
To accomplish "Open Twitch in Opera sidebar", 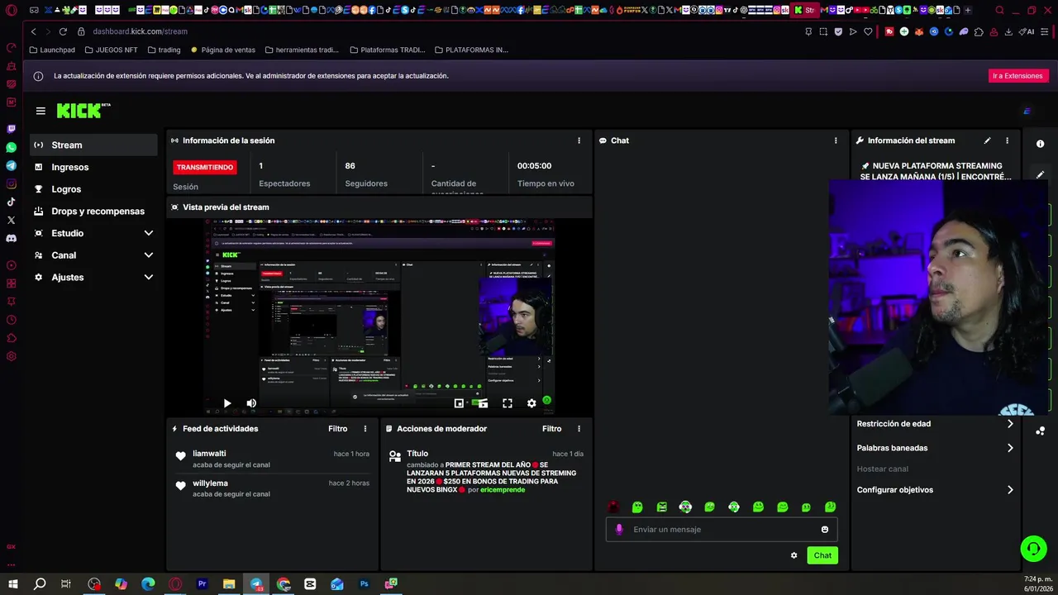I will click(12, 129).
